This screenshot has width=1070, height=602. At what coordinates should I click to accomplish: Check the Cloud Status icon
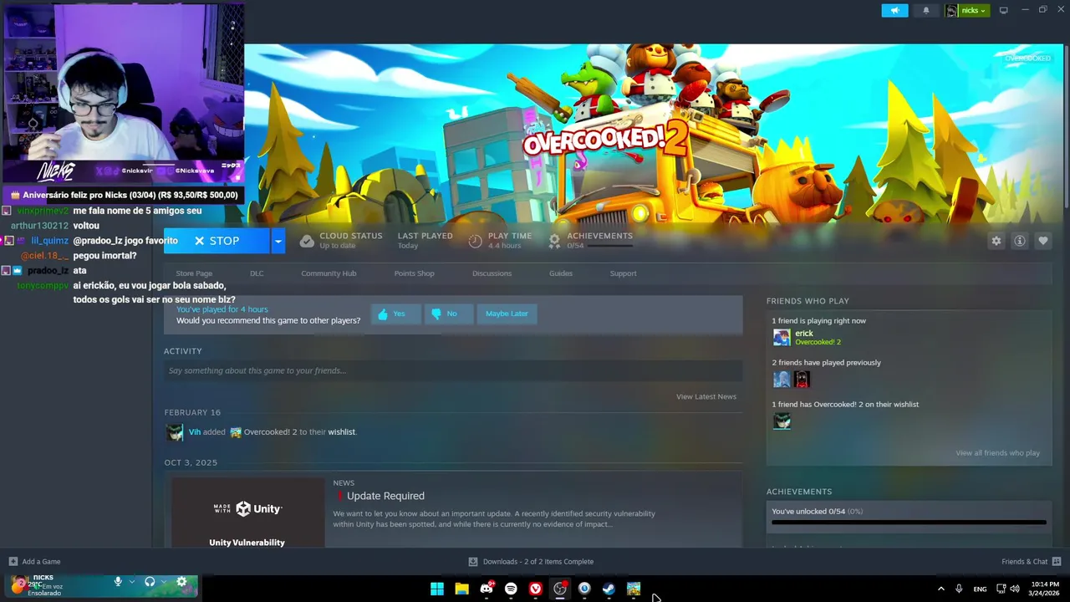click(307, 241)
